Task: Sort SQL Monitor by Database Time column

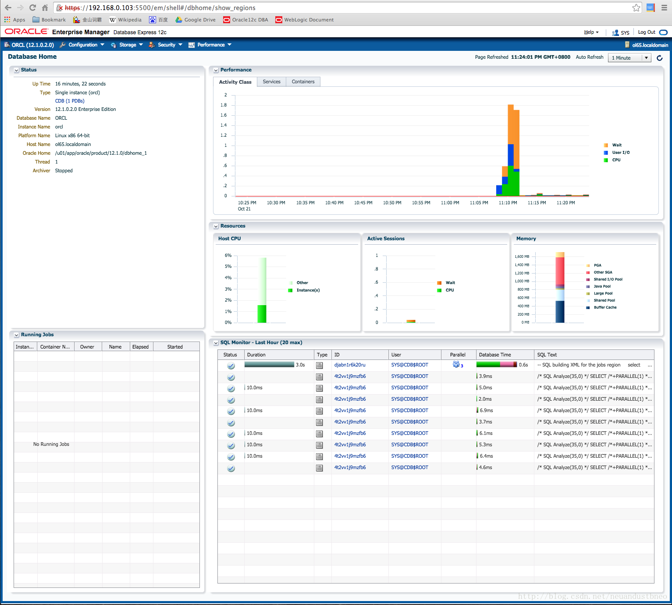Action: point(505,355)
